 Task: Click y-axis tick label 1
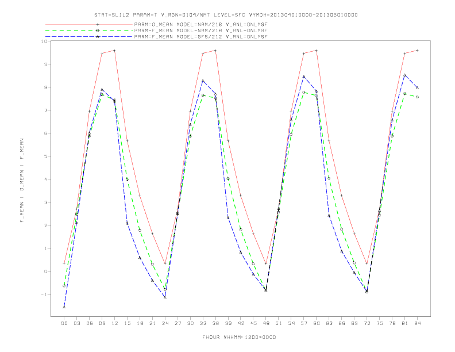45,248
